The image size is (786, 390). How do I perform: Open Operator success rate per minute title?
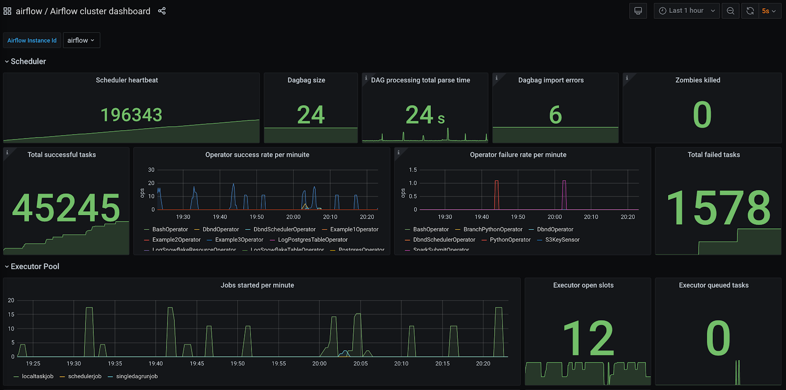(x=257, y=155)
